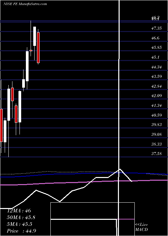The image size is (168, 236).
Task: Click the 41.34 price axis label
Action: coord(157,105)
